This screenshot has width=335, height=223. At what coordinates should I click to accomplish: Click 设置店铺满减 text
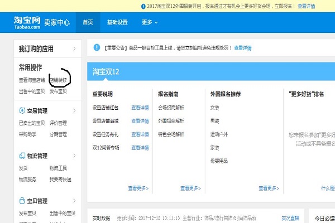pos(106,121)
